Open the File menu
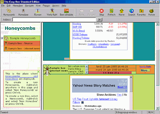This screenshot has width=160, height=114. point(3,6)
